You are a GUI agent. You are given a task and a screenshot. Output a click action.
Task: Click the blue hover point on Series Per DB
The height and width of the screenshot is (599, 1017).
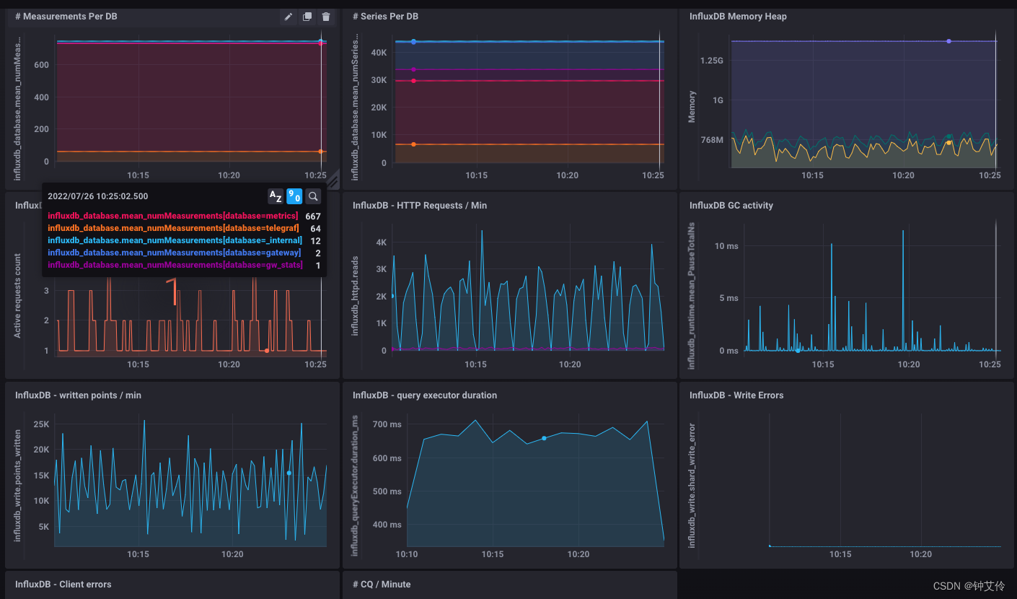[413, 42]
